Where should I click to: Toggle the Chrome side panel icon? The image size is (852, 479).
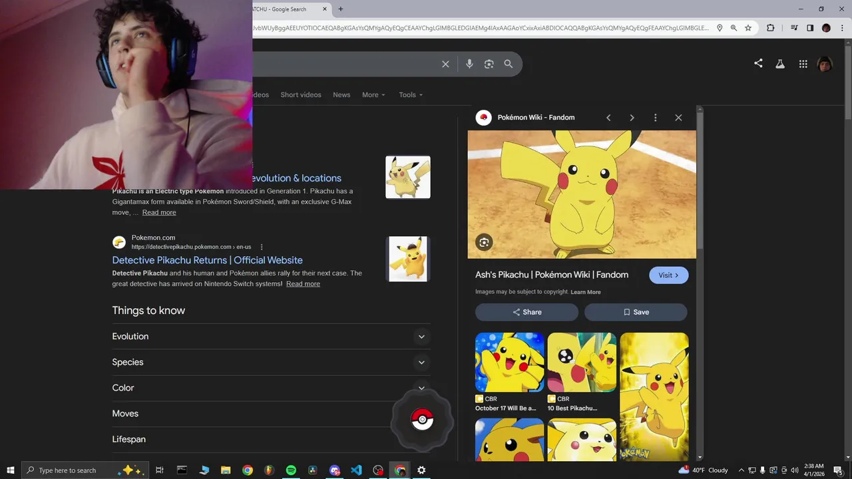tap(810, 28)
